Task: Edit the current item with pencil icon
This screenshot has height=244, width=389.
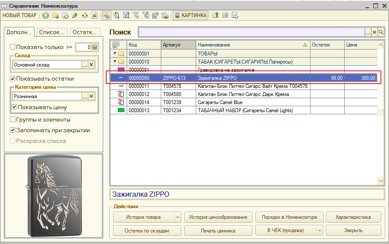Action: point(75,16)
